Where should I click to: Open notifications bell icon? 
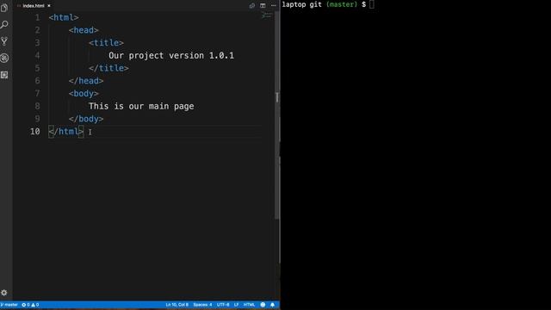click(x=272, y=305)
